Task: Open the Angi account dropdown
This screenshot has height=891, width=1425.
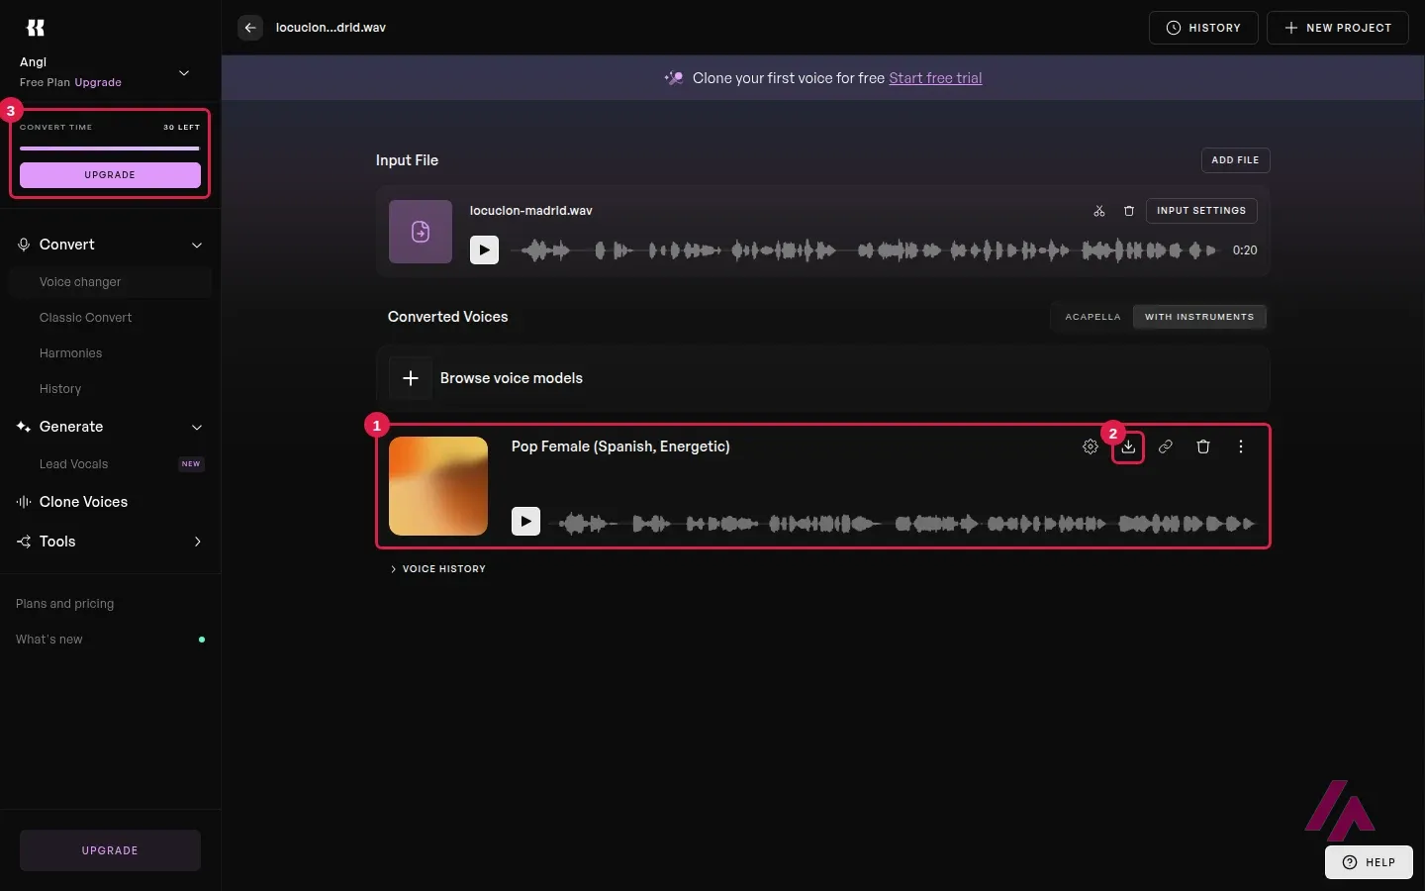Action: 184,72
